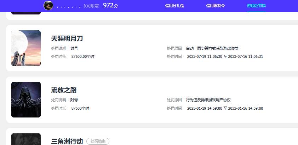Click 封号 in the 流放之路 card

(x=74, y=100)
